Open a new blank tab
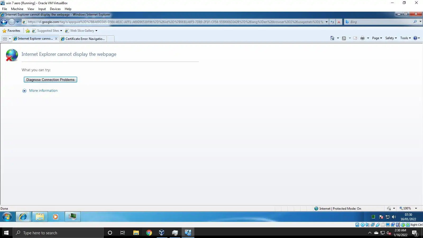423x238 pixels. coord(111,39)
